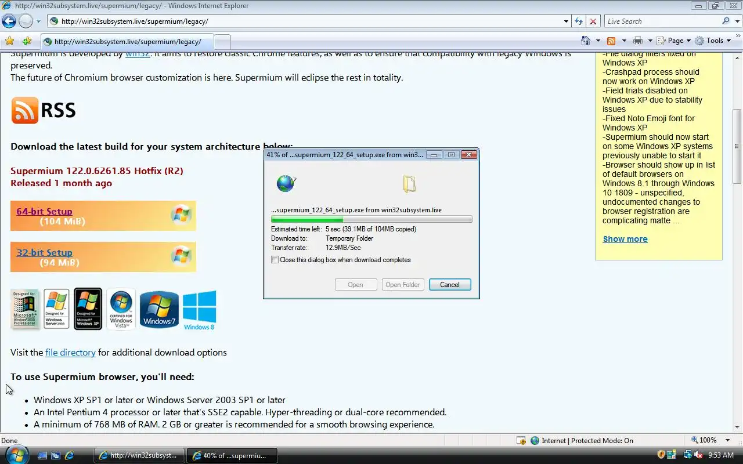Click the security shield tray icon
This screenshot has height=464, width=743.
661,455
